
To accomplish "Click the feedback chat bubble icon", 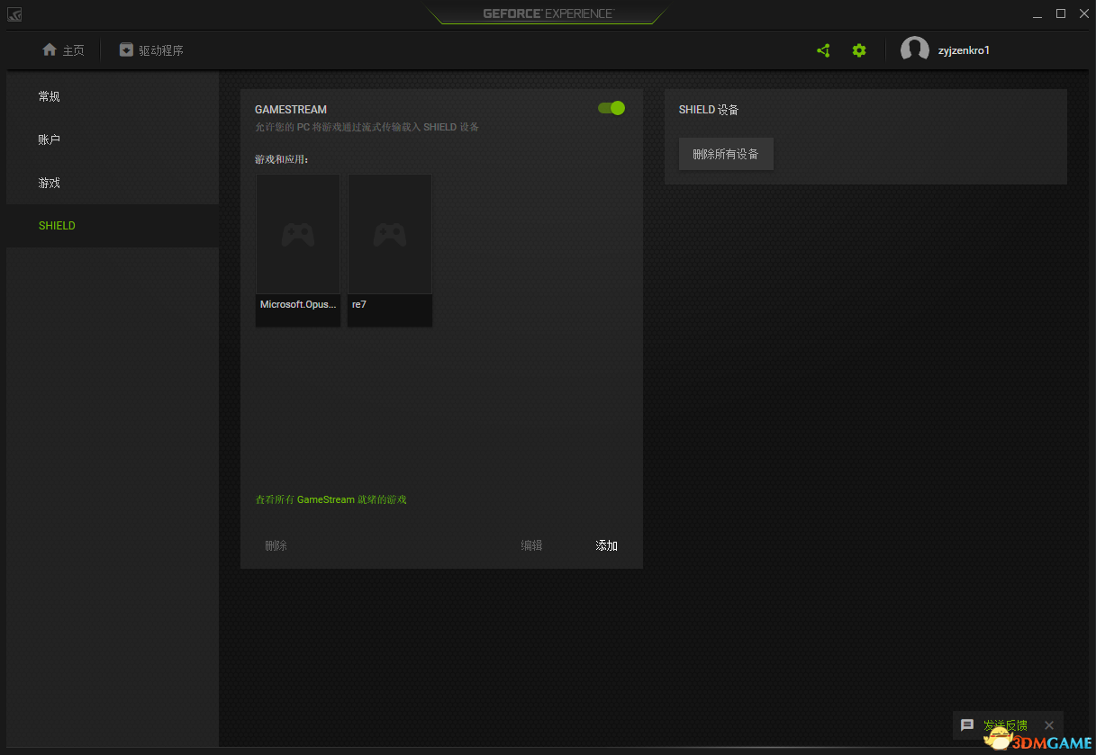I will click(967, 725).
